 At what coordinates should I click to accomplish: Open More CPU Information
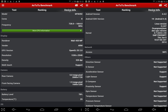(42, 31)
